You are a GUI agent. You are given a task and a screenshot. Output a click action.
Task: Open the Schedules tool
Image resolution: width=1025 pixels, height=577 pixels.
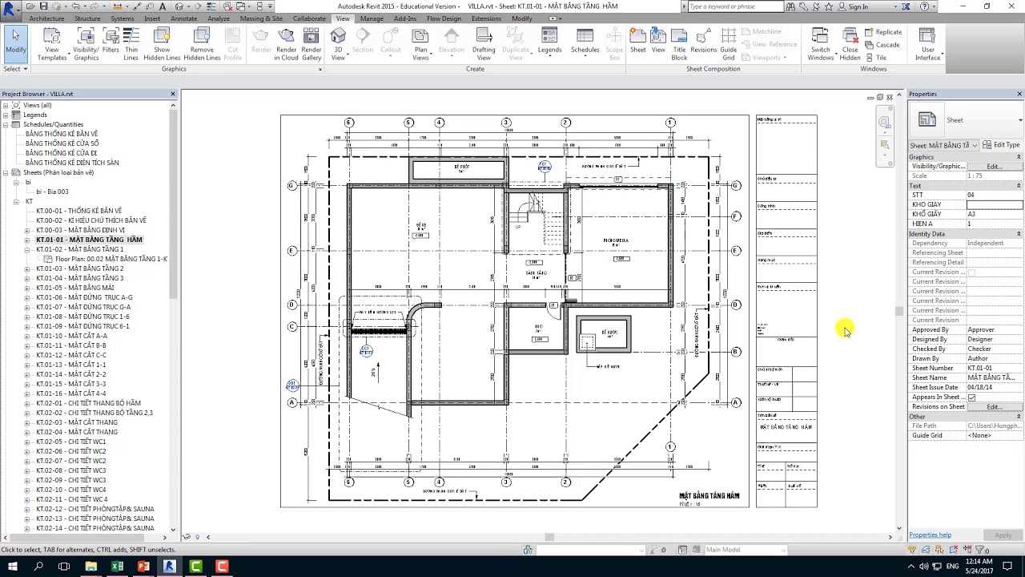(585, 44)
